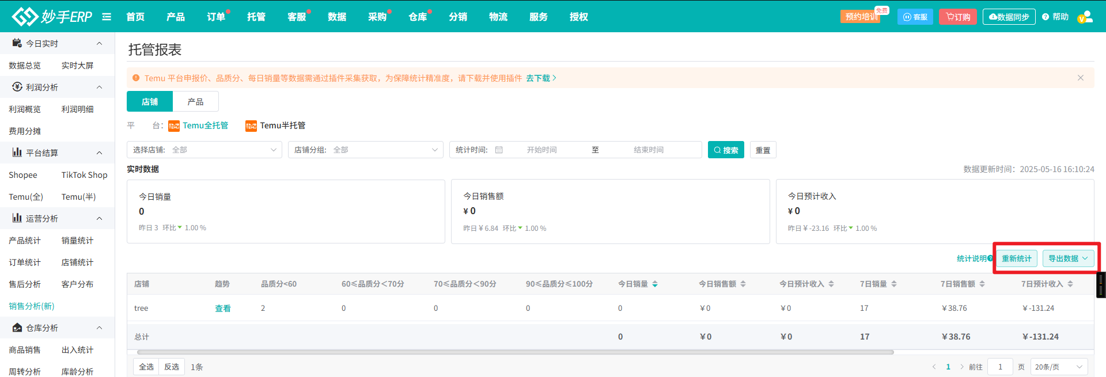Go to the previous page arrow

[x=934, y=367]
